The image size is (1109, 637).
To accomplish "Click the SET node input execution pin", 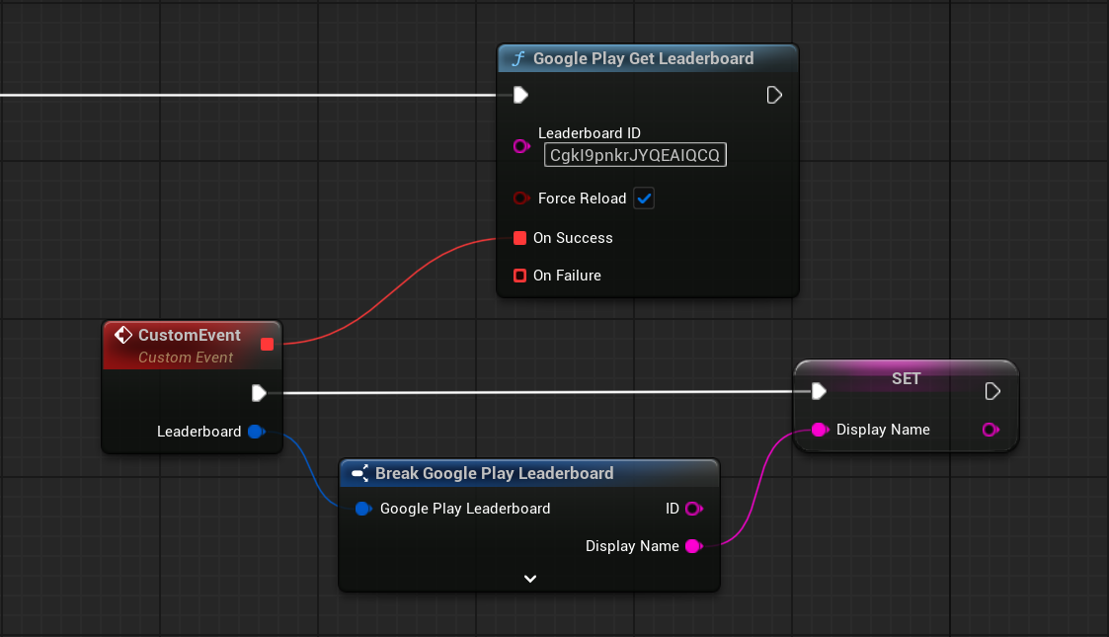I will click(819, 392).
